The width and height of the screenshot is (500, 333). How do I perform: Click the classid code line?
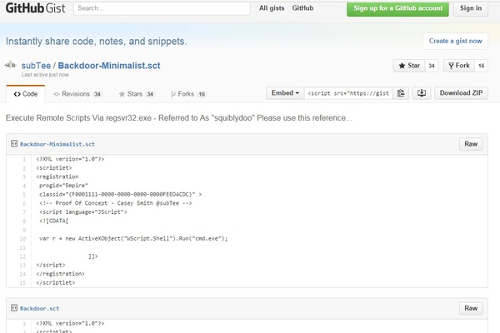tap(121, 194)
